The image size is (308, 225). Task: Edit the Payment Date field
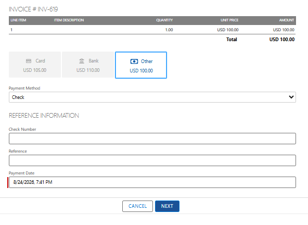[x=152, y=182]
